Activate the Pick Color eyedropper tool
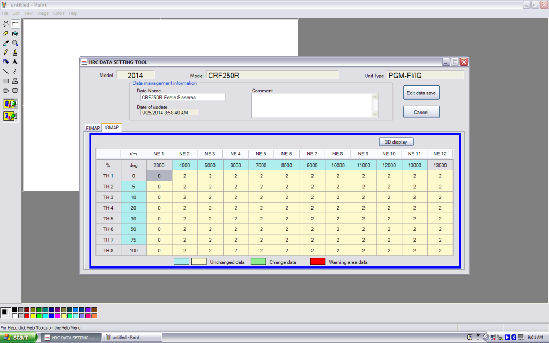The height and width of the screenshot is (343, 549). [5, 43]
